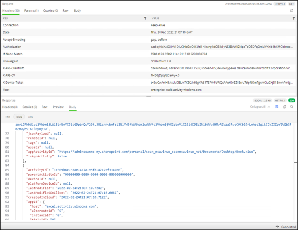Select the XML body format
This screenshot has height=230, width=298.
(31, 117)
